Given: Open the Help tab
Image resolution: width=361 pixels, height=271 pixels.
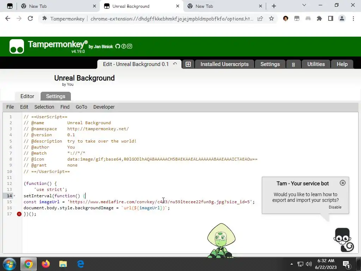Looking at the screenshot, I should (342, 64).
